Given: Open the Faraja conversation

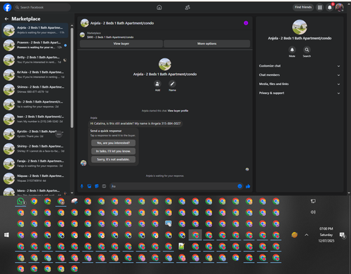Looking at the screenshot, I should [x=35, y=163].
